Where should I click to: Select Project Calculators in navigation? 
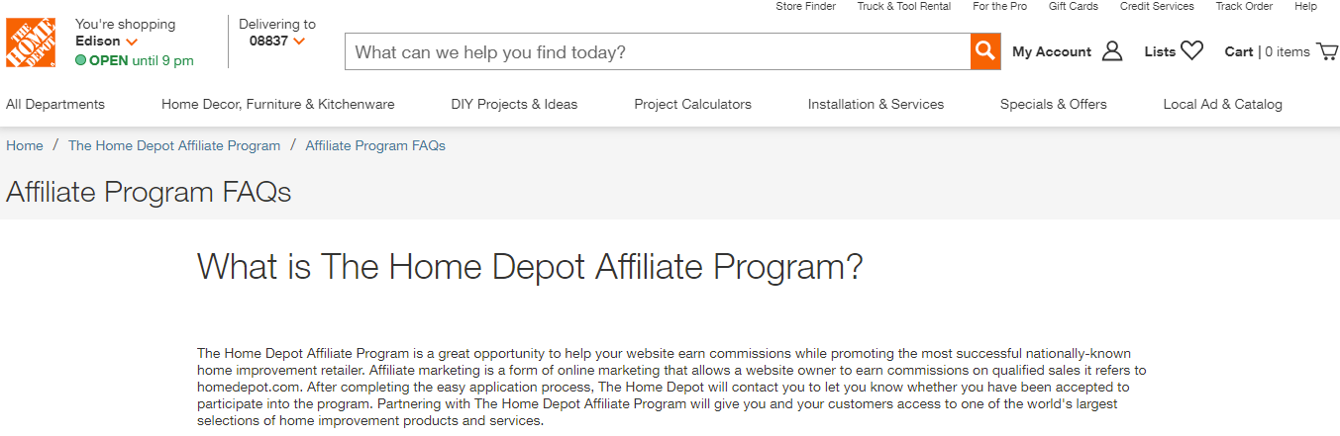point(692,104)
